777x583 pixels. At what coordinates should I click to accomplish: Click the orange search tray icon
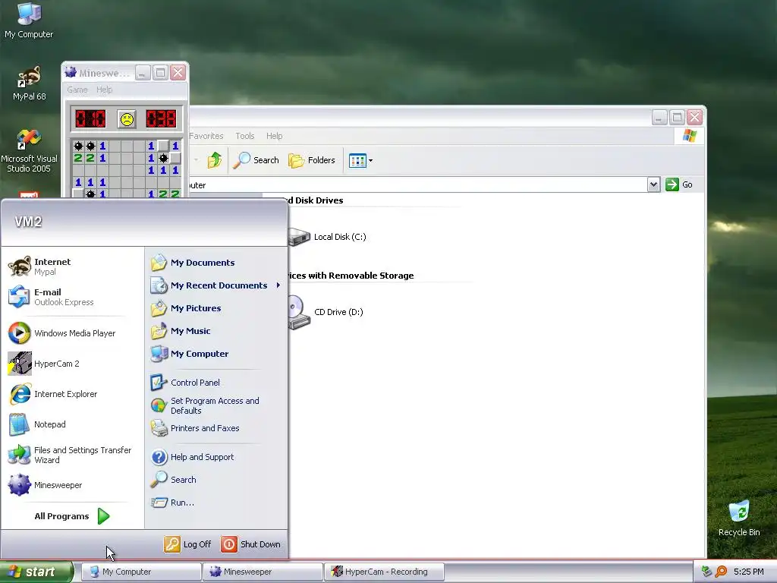coord(721,572)
